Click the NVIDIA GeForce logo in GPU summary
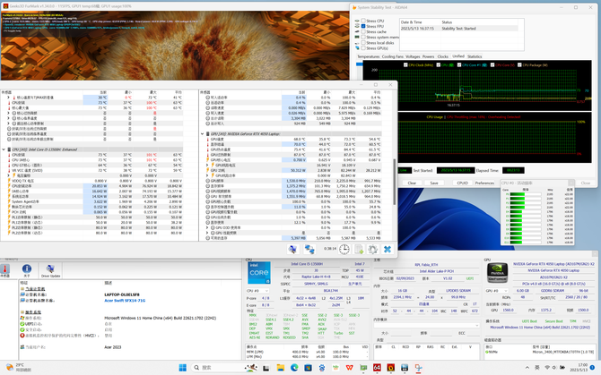The height and width of the screenshot is (375, 601). pos(497,273)
